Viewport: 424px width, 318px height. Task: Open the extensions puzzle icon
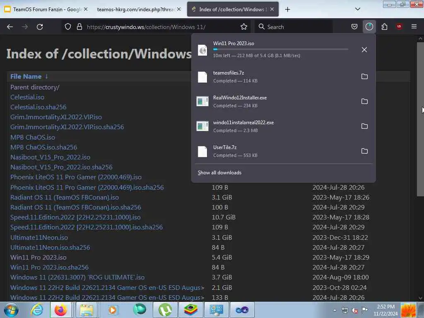coord(384,27)
